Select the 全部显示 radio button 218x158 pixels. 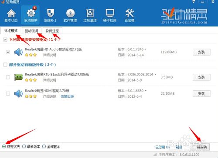tap(44, 147)
